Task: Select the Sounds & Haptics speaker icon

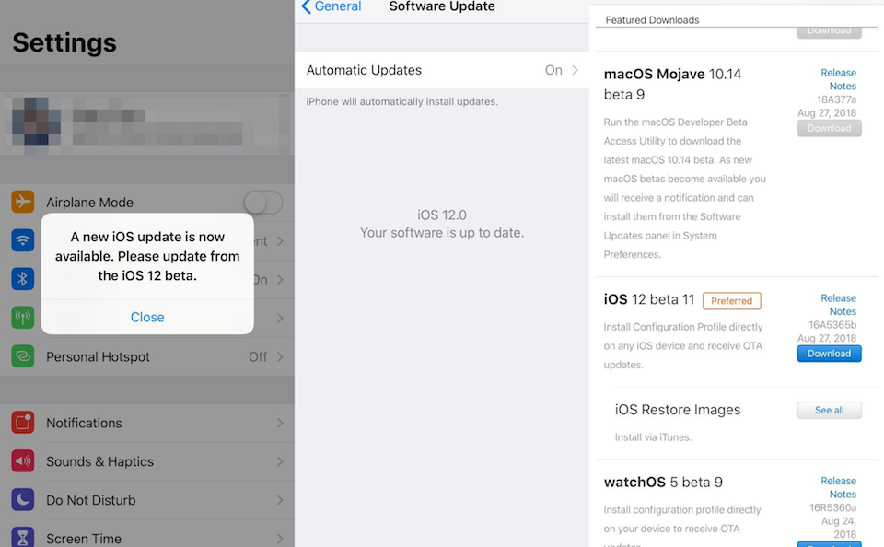Action: click(x=22, y=461)
